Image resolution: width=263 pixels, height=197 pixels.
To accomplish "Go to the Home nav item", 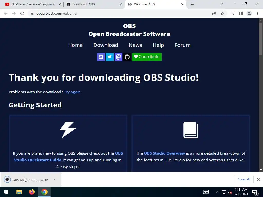I will pyautogui.click(x=75, y=45).
